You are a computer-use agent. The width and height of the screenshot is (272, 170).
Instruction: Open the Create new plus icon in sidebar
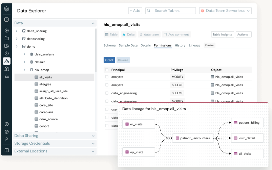click(x=6, y=30)
